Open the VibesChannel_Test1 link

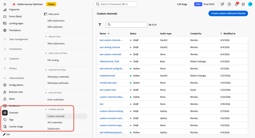(x=109, y=62)
